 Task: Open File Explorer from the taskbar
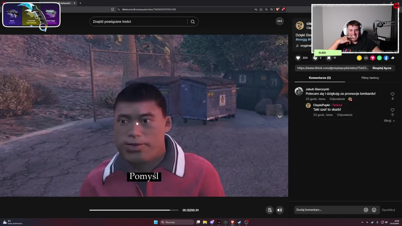coord(205,222)
